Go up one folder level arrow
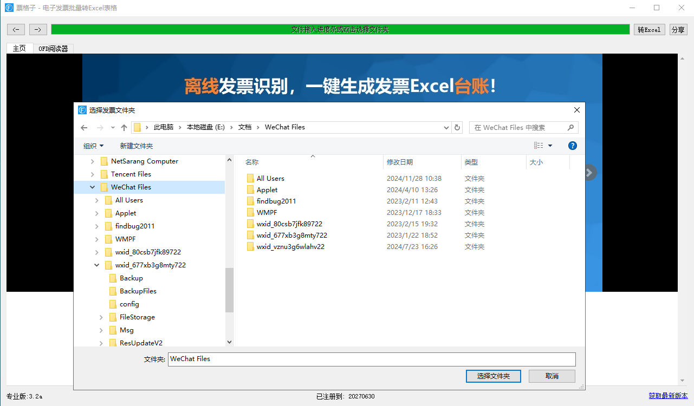This screenshot has width=694, height=406. (124, 128)
